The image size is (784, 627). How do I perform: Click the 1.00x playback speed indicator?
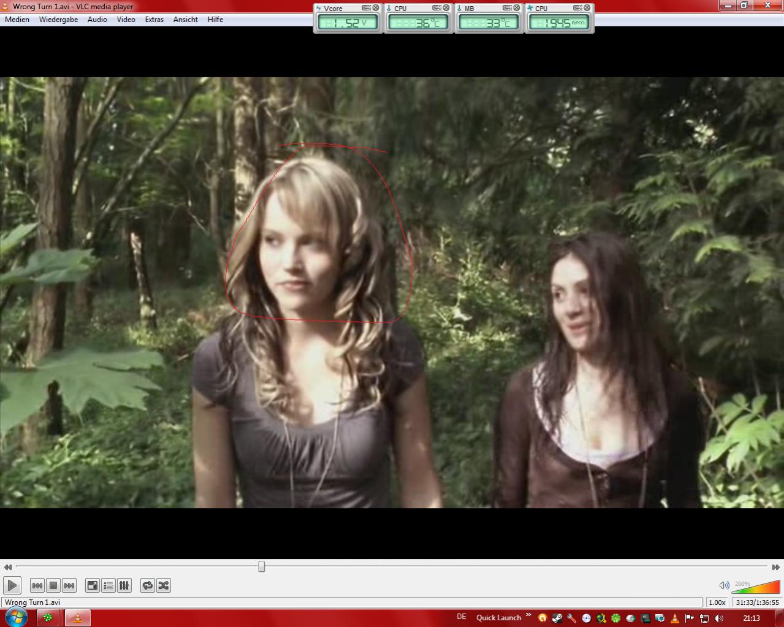(717, 602)
